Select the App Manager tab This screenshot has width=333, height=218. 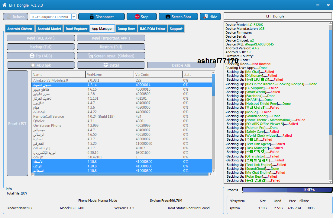click(x=102, y=29)
